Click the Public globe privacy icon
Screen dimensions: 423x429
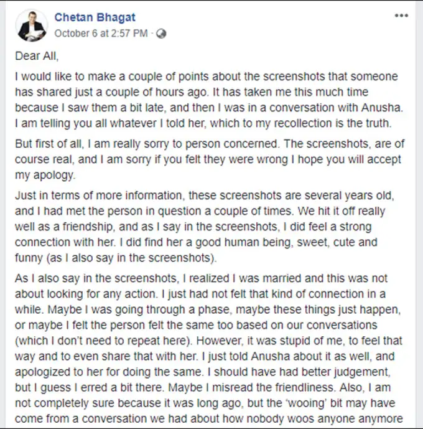point(161,34)
